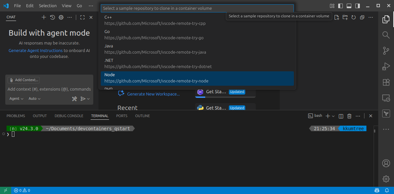The height and width of the screenshot is (194, 394).
Task: Click the Add Context button
Action: 24,80
